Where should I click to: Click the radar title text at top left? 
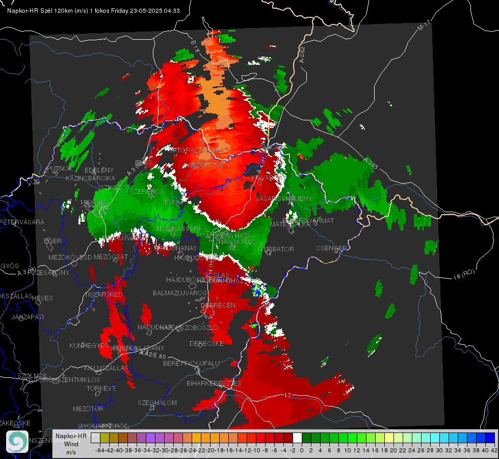[93, 11]
